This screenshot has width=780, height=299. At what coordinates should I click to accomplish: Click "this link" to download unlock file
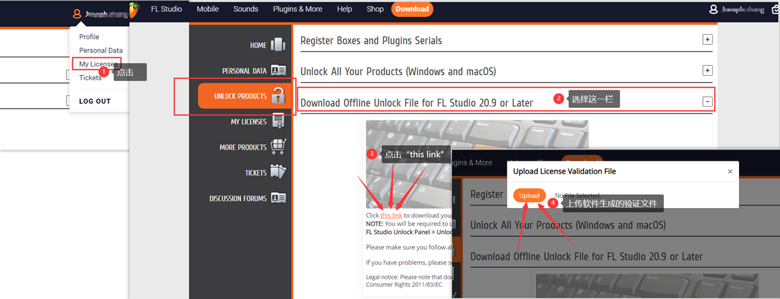[391, 215]
